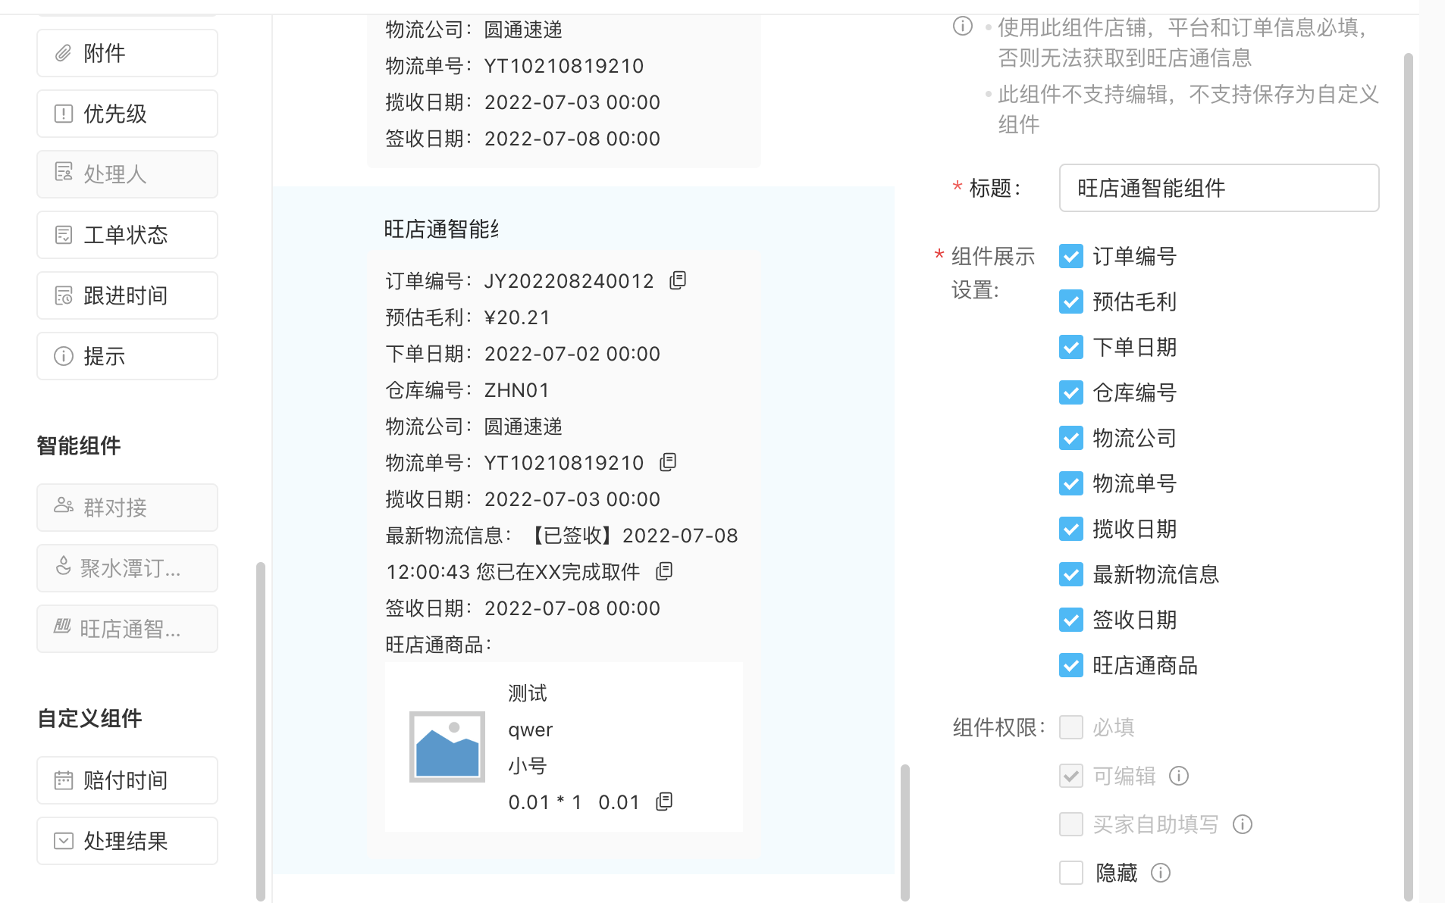Click the tip icon on 提示
The image size is (1445, 903).
click(x=64, y=356)
